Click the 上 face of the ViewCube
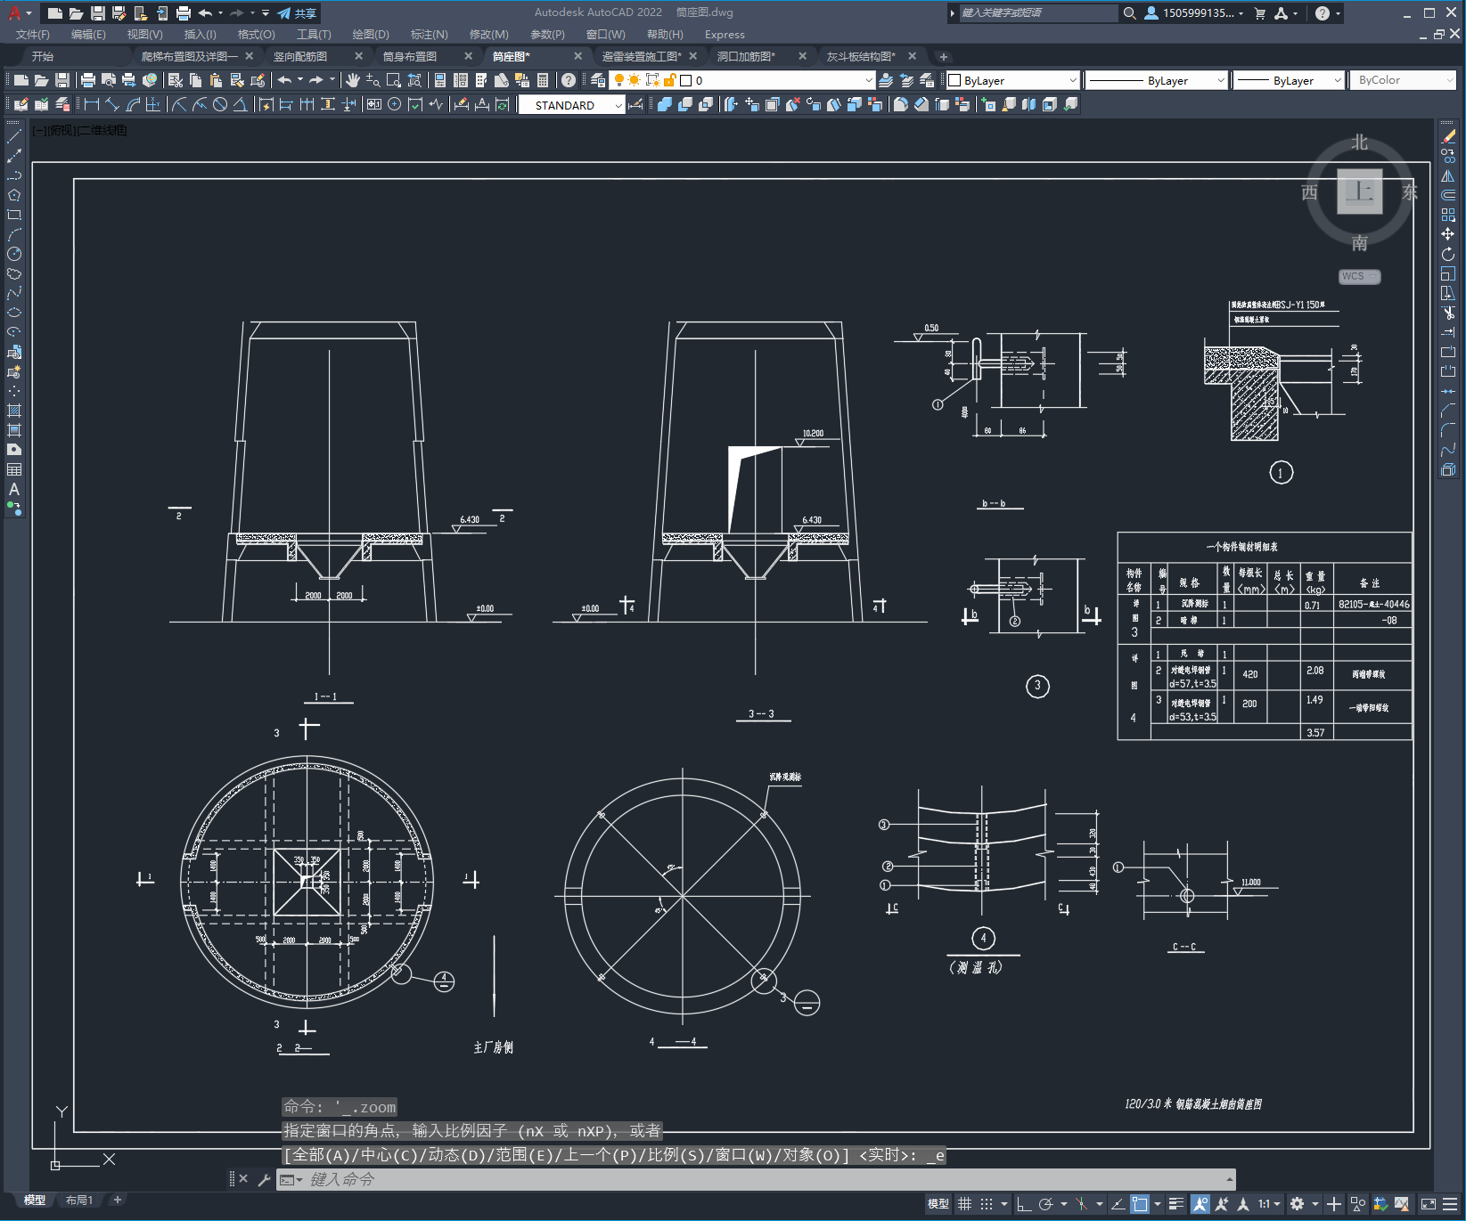Image resolution: width=1466 pixels, height=1221 pixels. [1359, 191]
